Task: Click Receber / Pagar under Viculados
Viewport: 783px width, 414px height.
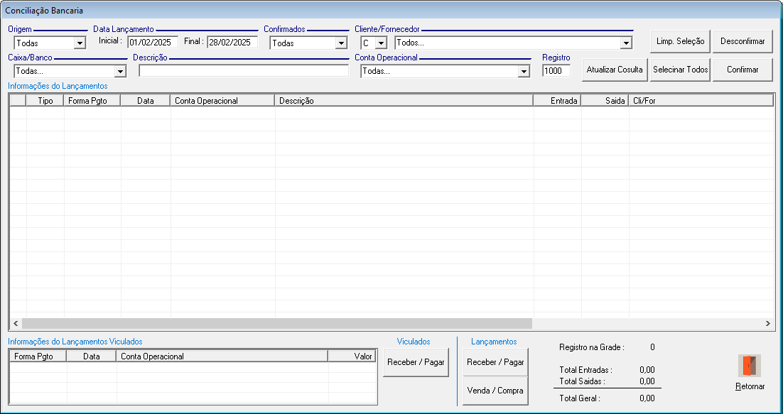Action: [416, 362]
